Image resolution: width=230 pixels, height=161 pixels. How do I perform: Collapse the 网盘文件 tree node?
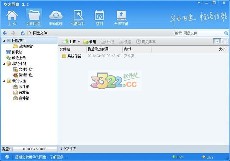[4, 41]
